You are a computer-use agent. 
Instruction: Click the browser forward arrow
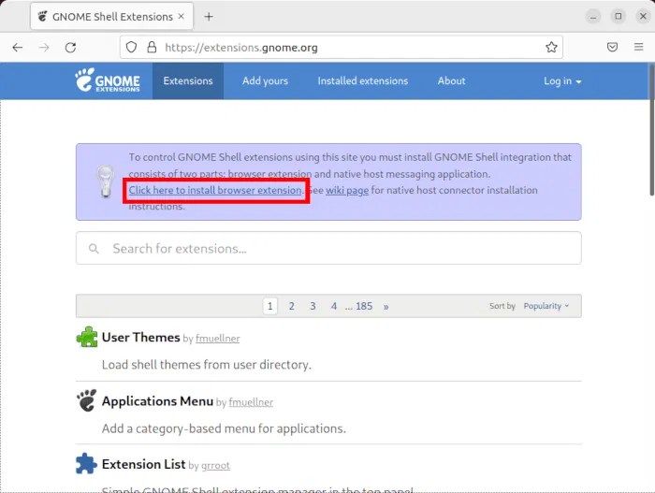[44, 47]
